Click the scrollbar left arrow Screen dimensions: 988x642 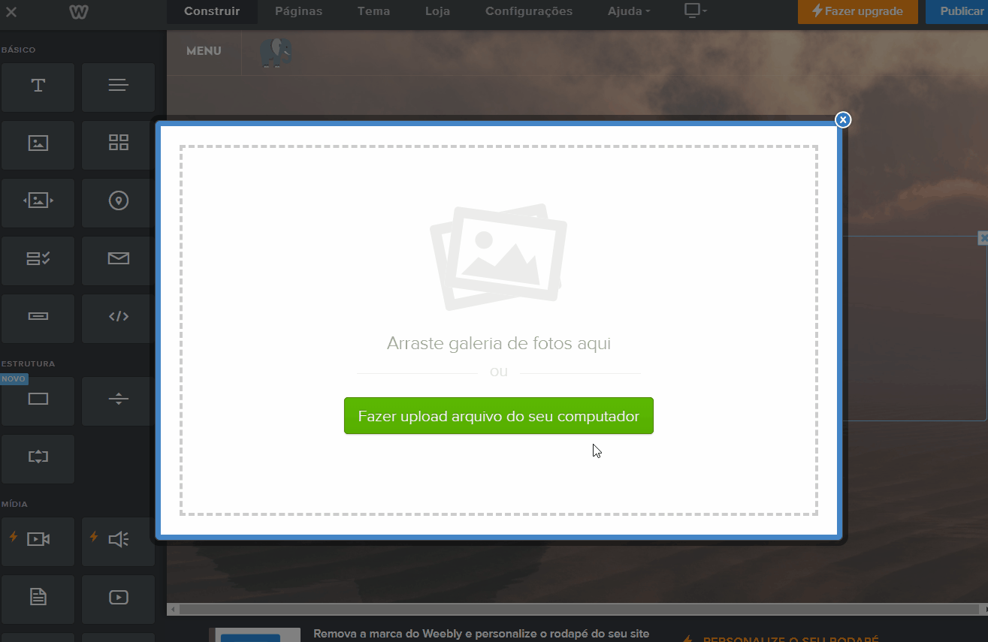(x=173, y=609)
